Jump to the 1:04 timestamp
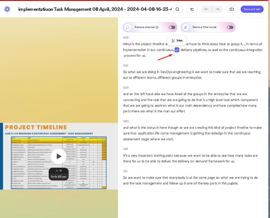The height and width of the screenshot is (218, 270). click(126, 149)
